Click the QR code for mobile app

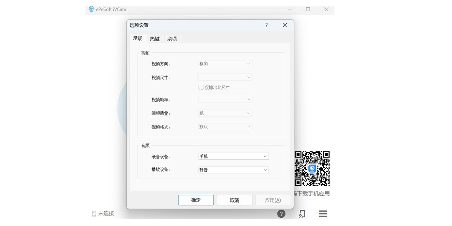[312, 168]
